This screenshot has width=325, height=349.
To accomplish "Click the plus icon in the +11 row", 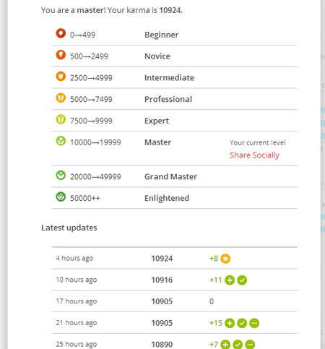I will click(x=230, y=280).
